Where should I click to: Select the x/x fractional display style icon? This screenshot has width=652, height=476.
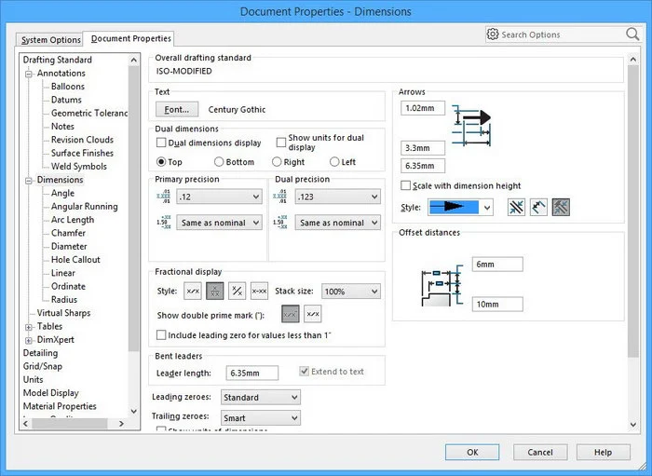193,291
